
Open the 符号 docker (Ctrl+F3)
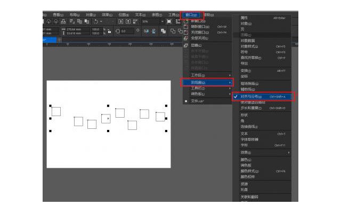pyautogui.click(x=262, y=52)
